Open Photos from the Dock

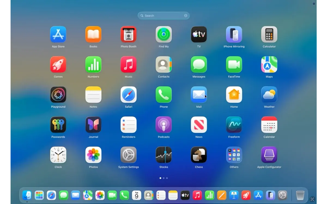100,195
